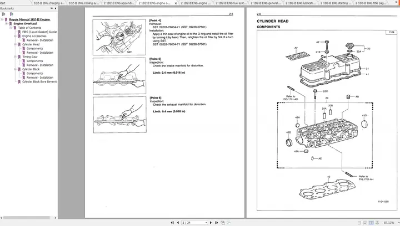This screenshot has width=400, height=226.
Task: Click the Point 5 intake manifold illustration
Action: [119, 76]
